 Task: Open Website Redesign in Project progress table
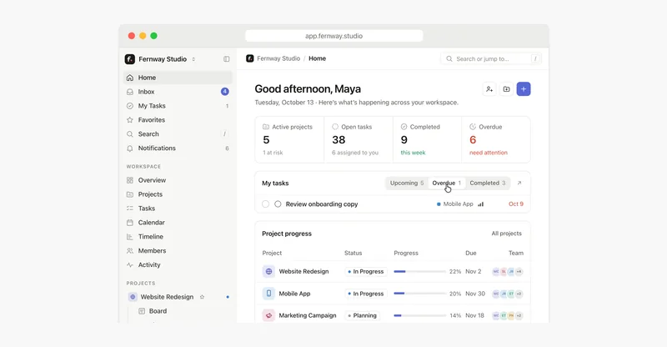pos(303,271)
